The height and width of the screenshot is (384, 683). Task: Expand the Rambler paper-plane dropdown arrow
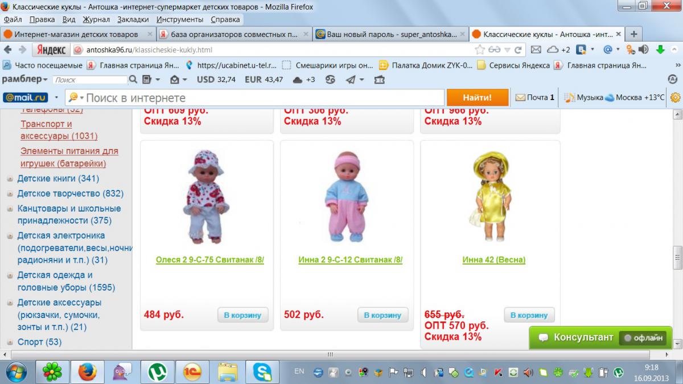pyautogui.click(x=362, y=80)
